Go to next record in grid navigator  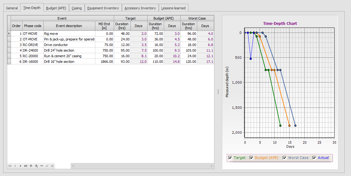21,166
